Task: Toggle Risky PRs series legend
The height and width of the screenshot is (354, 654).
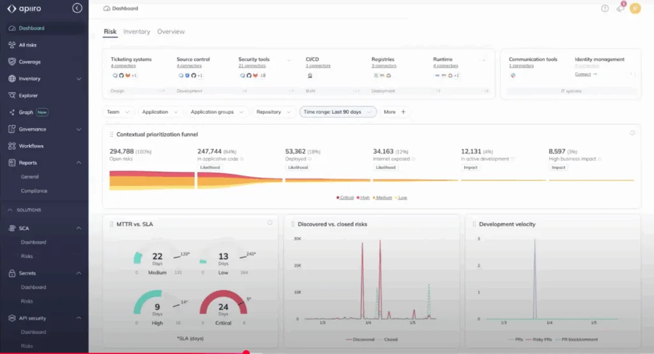Action: [539, 339]
